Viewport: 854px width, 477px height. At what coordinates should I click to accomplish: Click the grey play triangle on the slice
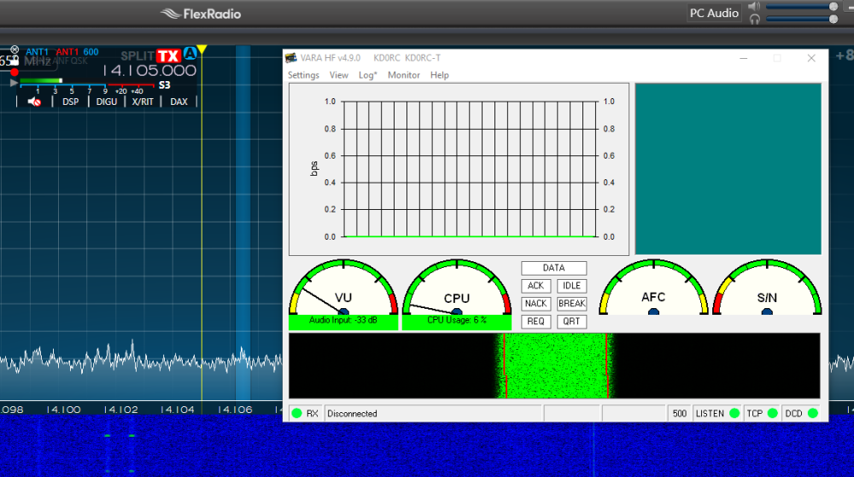pos(14,83)
